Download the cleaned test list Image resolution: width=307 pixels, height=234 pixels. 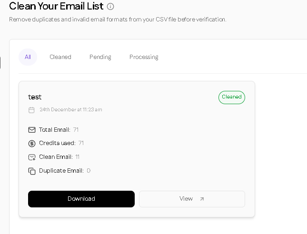[x=81, y=199]
